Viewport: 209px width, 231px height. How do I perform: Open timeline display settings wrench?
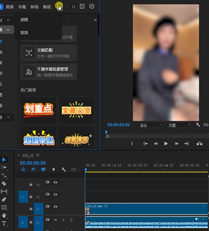coord(64,170)
